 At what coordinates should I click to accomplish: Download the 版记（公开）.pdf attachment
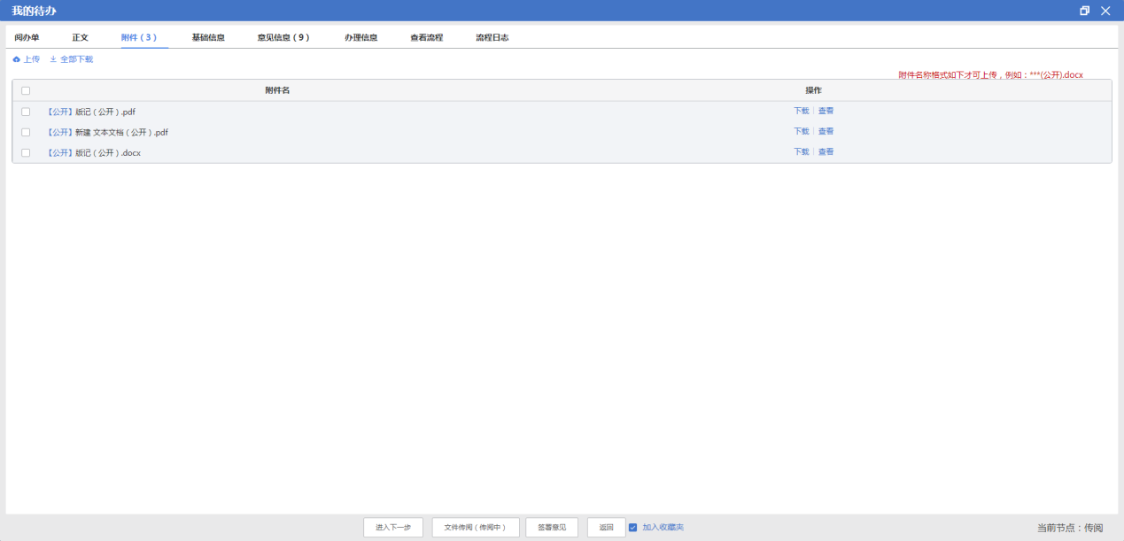point(801,112)
